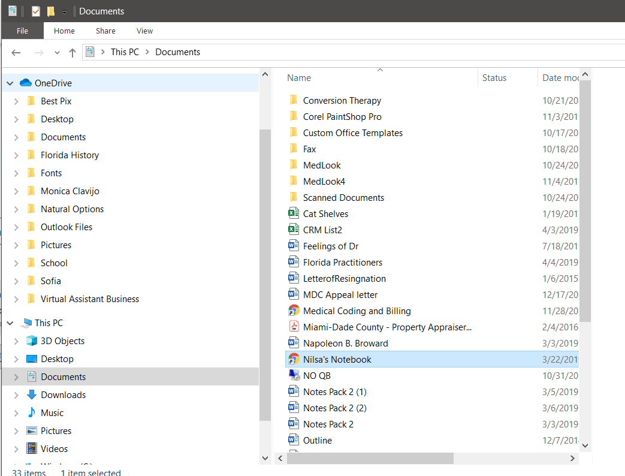Select the Outlook Files folder
This screenshot has width=625, height=476.
click(67, 227)
